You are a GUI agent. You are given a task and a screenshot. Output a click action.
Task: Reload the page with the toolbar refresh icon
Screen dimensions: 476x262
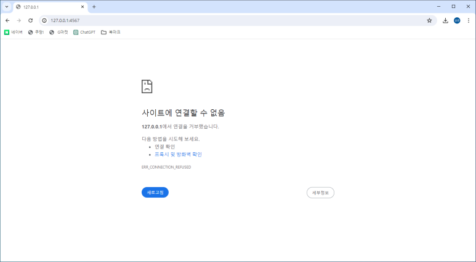click(30, 21)
